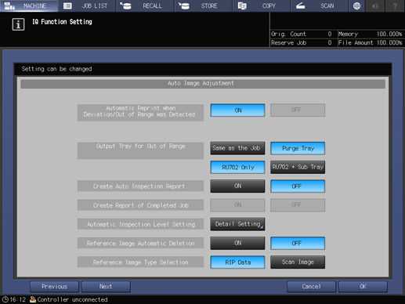Image resolution: width=405 pixels, height=304 pixels.
Task: Select Scan Image reference image type
Action: [x=298, y=262]
